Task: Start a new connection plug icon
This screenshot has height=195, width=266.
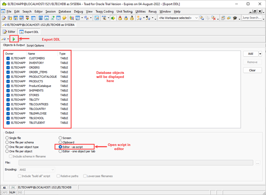Action: pyautogui.click(x=139, y=18)
